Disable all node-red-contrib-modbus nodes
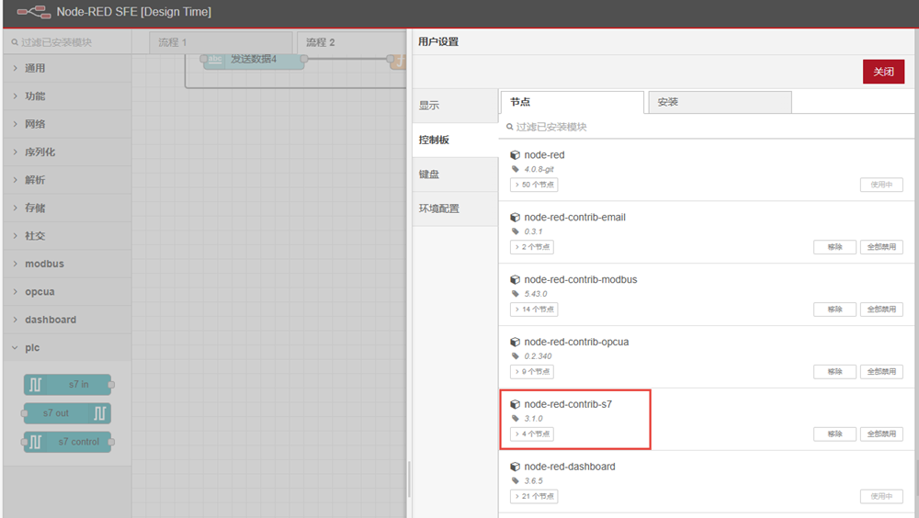919x518 pixels. click(881, 310)
